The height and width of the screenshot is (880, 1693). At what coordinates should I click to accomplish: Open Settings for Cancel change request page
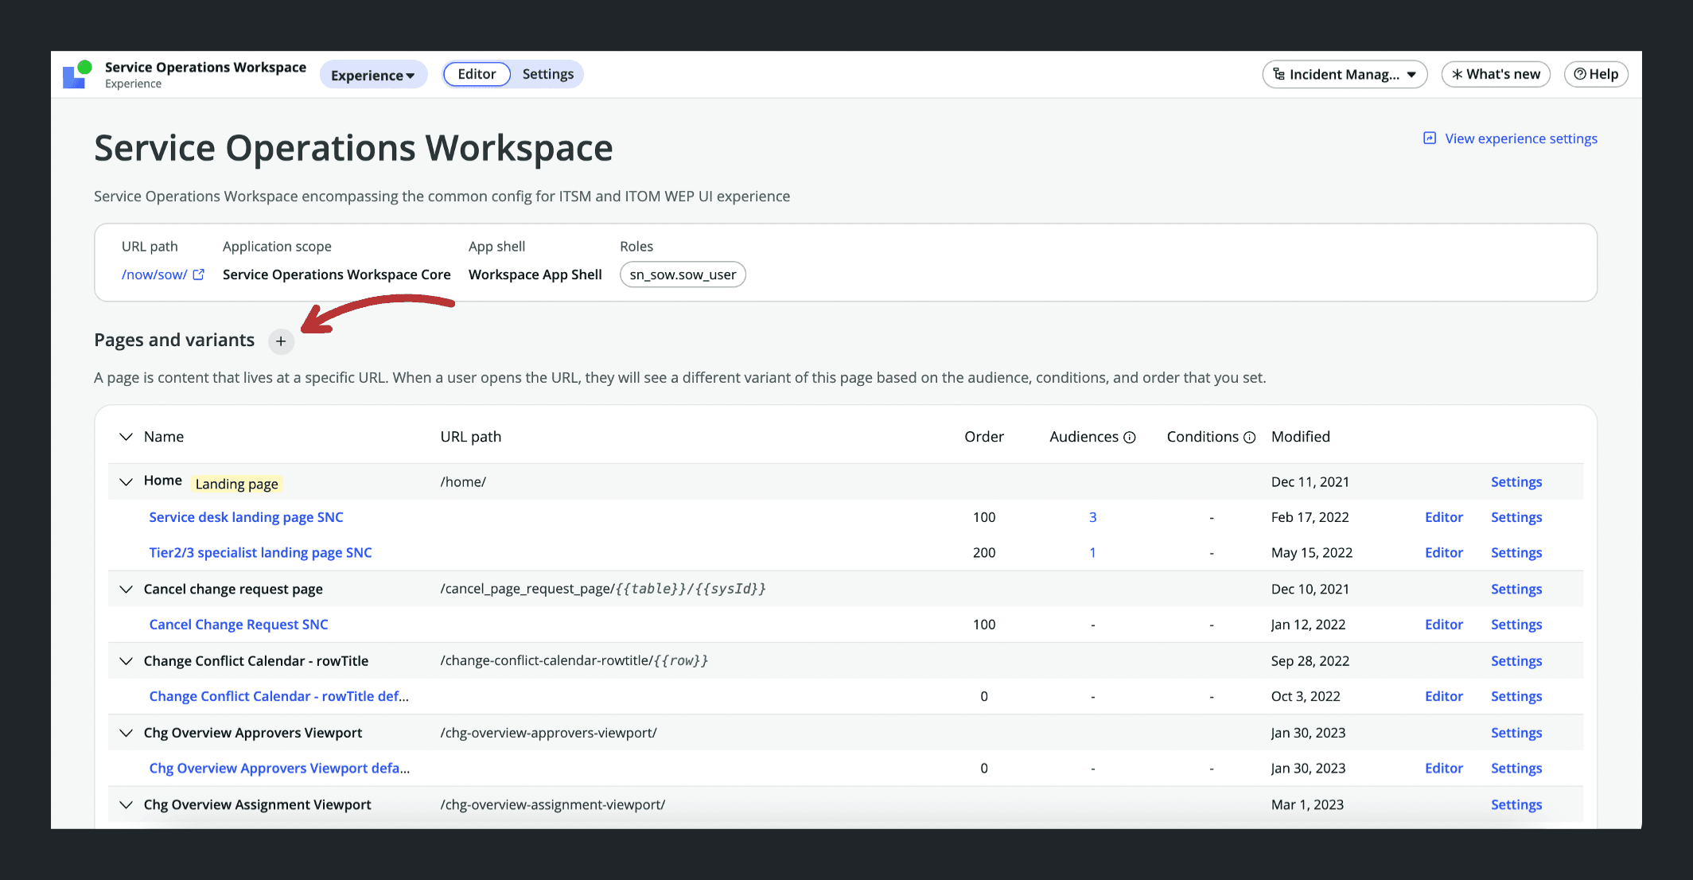click(x=1516, y=590)
